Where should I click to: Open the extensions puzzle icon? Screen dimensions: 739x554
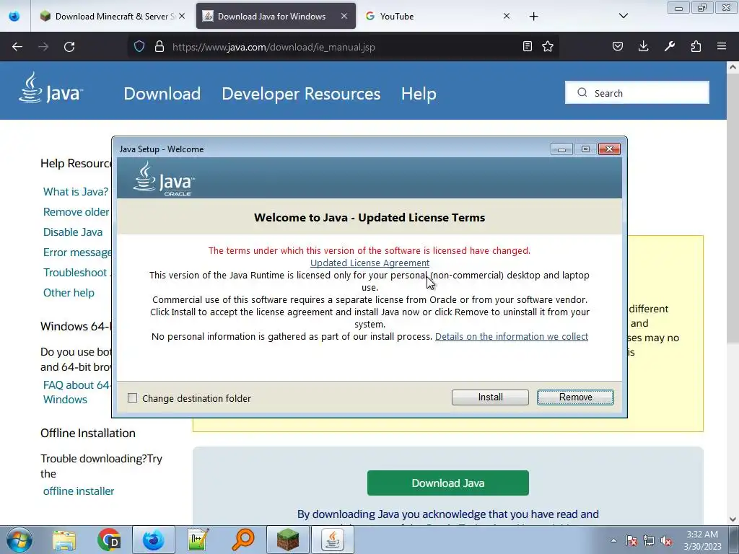tap(696, 46)
